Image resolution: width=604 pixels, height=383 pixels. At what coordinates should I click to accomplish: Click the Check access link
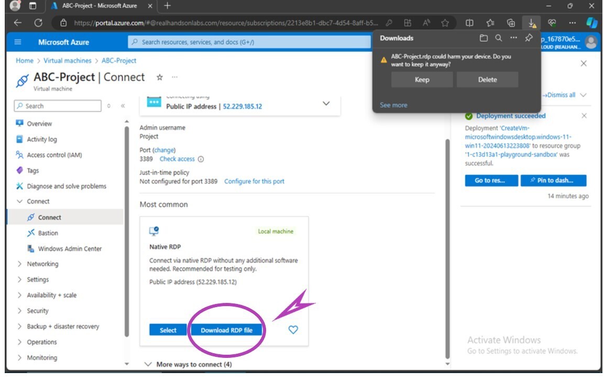(177, 159)
